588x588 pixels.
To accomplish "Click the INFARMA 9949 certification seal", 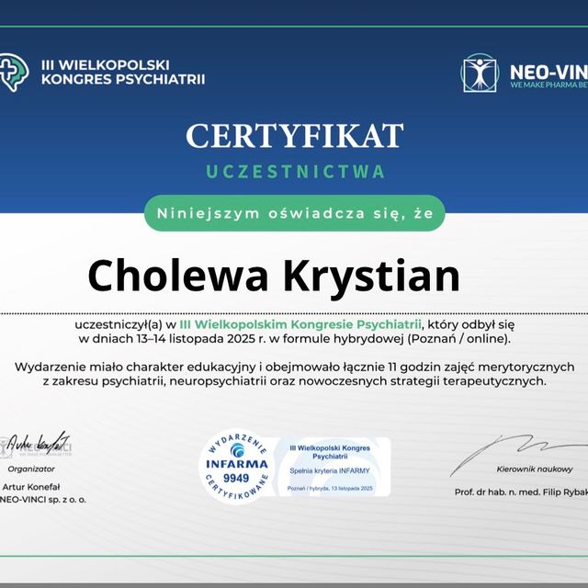I will pos(237,466).
